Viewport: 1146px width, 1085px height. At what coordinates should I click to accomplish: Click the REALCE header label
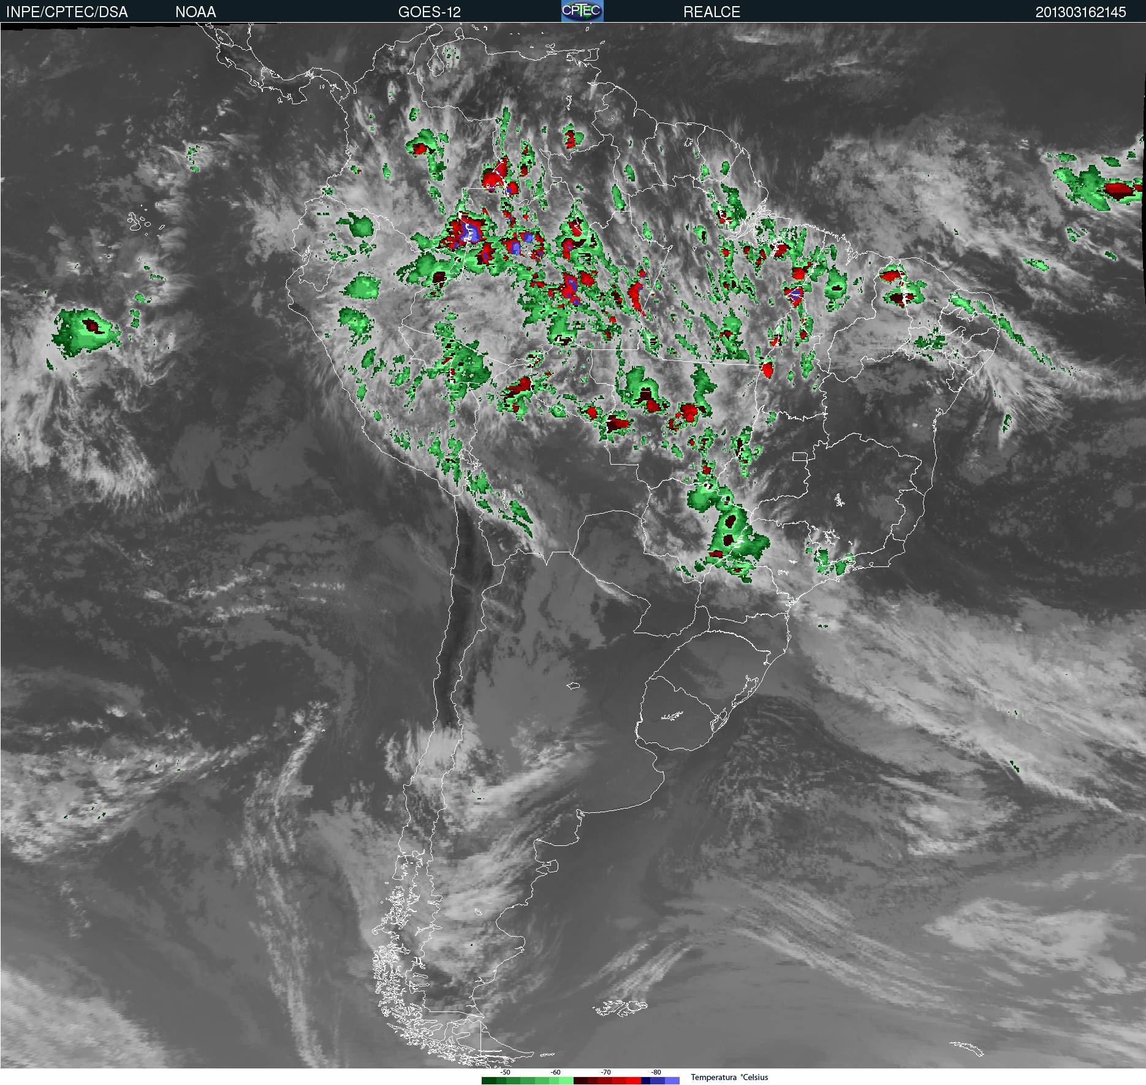pos(712,12)
